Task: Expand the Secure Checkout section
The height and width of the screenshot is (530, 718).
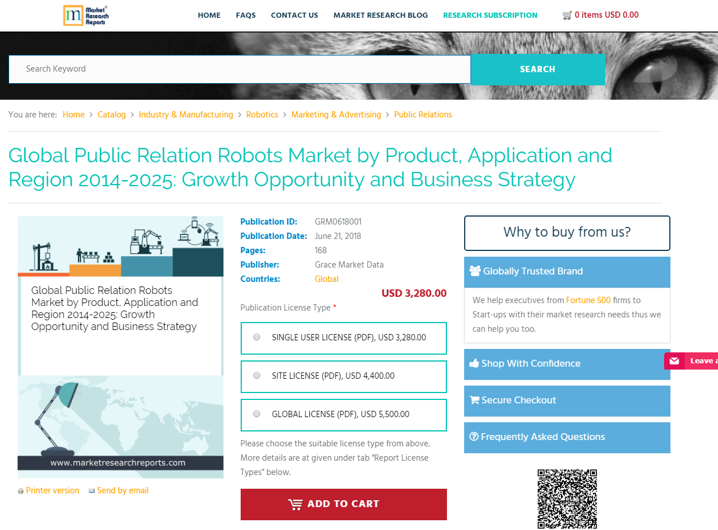Action: 567,401
